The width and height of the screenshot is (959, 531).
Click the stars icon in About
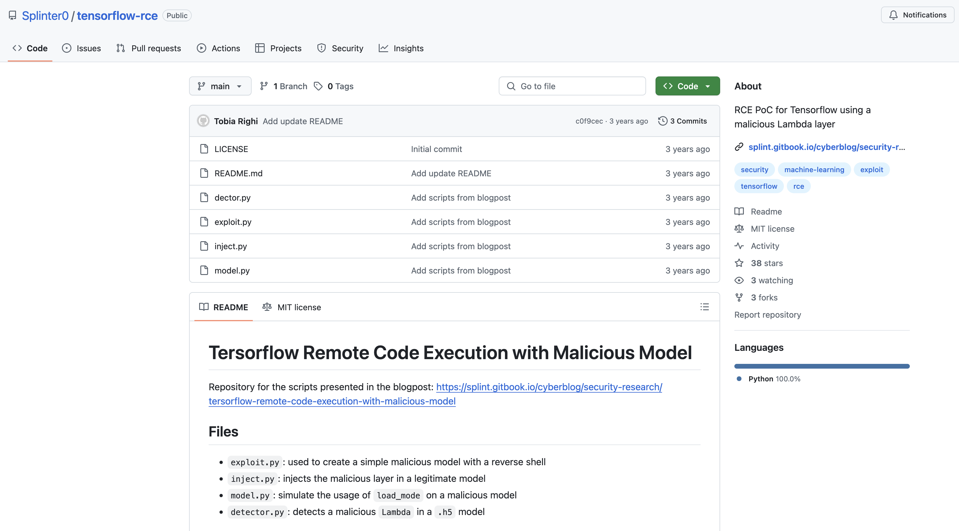pos(739,263)
